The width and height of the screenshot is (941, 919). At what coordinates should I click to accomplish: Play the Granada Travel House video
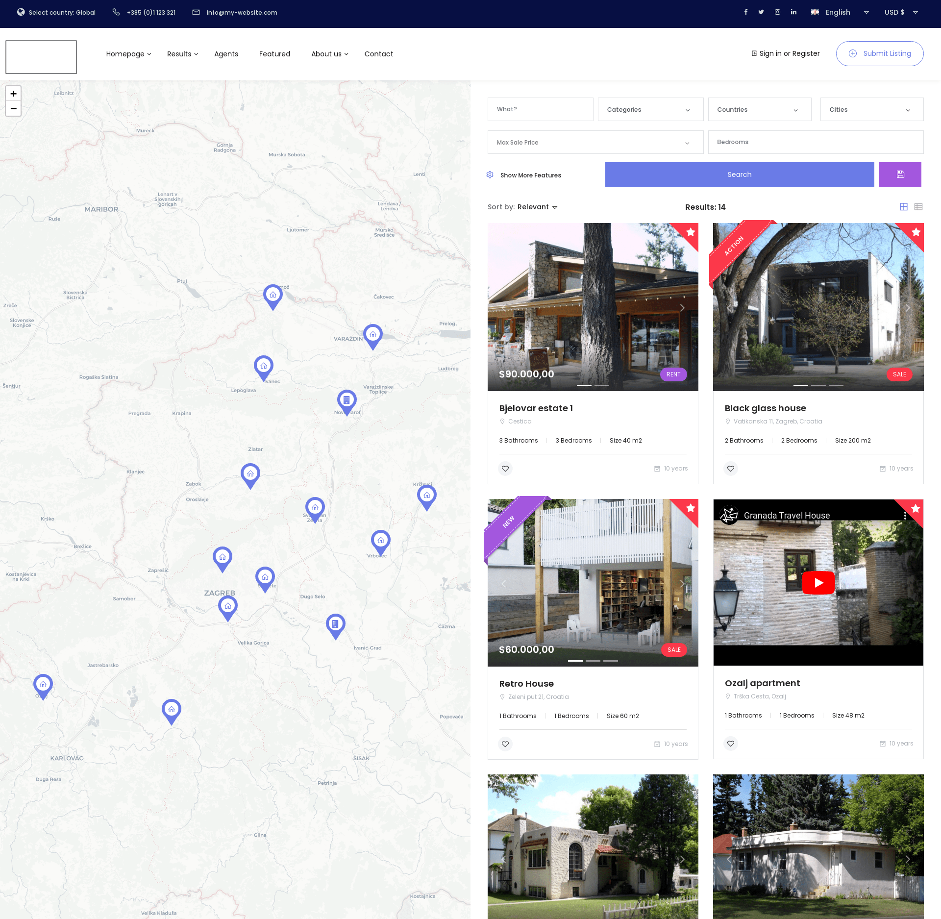tap(818, 582)
